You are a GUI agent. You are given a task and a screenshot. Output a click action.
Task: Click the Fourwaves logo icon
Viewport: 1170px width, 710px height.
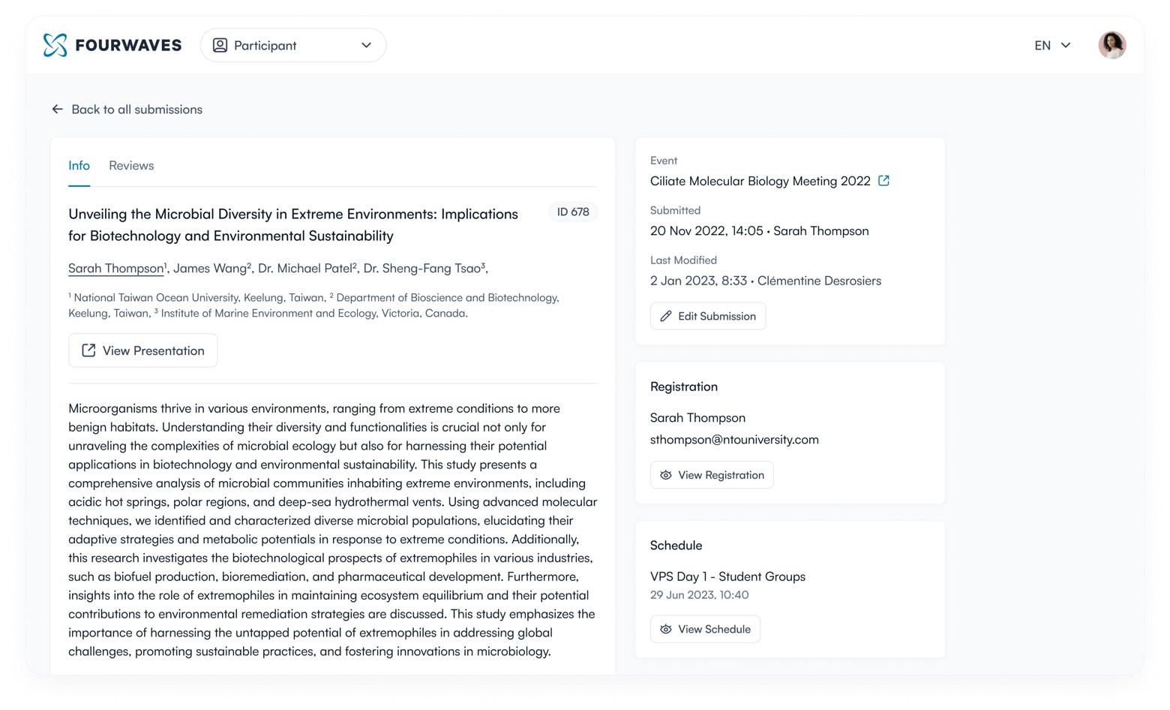55,45
